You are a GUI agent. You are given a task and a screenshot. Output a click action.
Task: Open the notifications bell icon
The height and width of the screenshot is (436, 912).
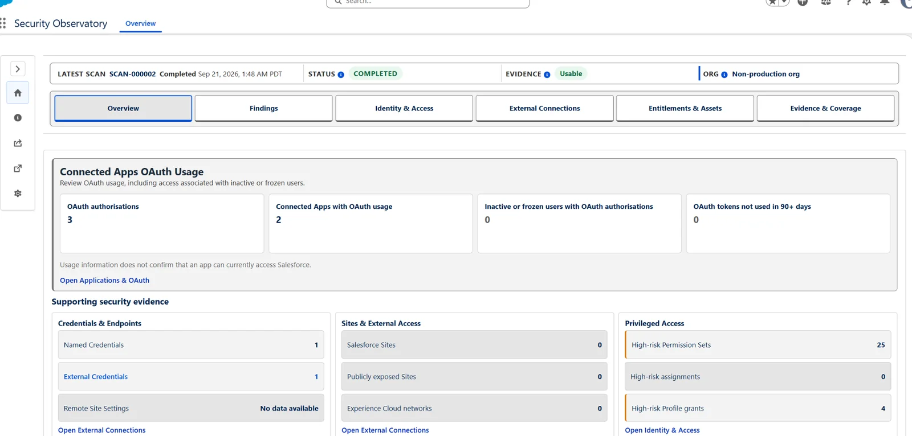tap(885, 2)
